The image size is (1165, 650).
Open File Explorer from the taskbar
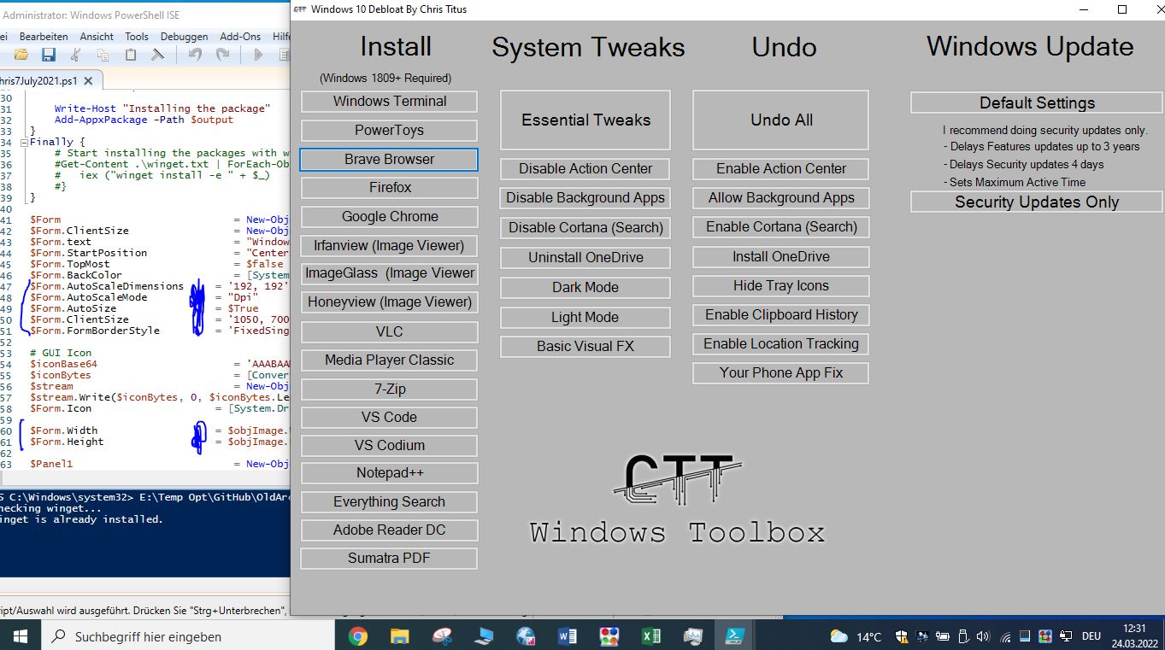399,636
